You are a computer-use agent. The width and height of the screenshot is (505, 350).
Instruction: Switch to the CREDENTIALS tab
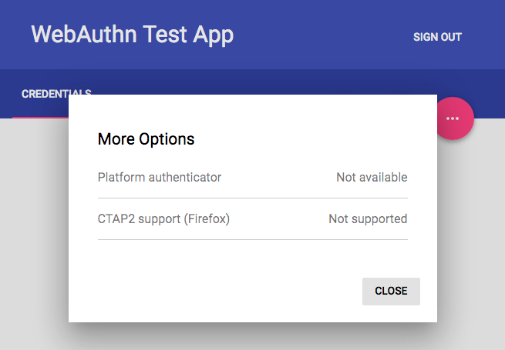tap(56, 94)
